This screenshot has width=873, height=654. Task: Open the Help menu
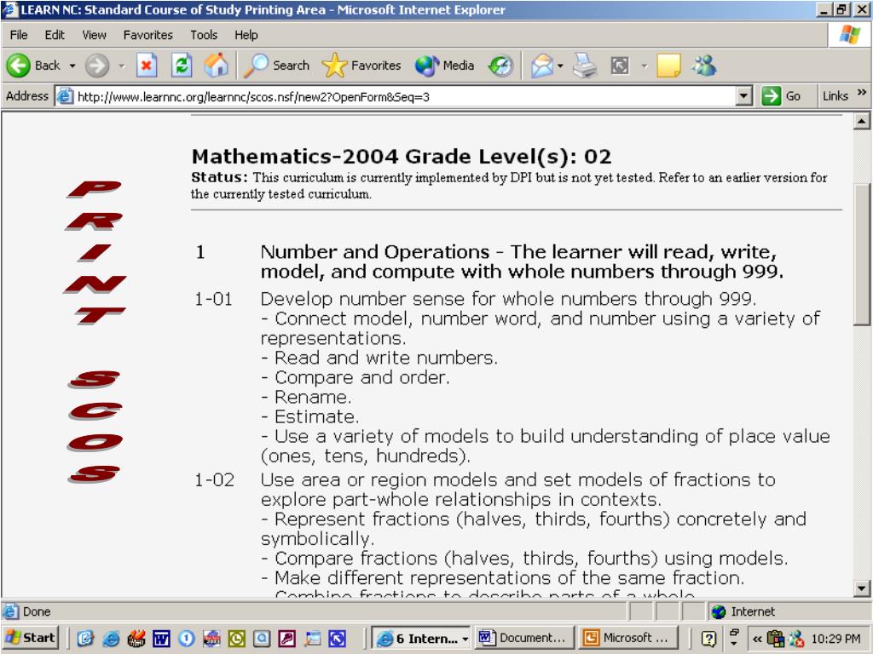[x=246, y=35]
